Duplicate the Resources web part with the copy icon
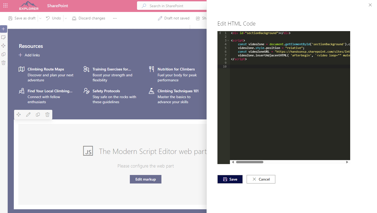Screen dimensions: 377x213 [x=38, y=114]
